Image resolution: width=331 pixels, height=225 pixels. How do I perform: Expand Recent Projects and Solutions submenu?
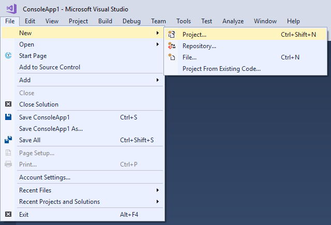(157, 202)
